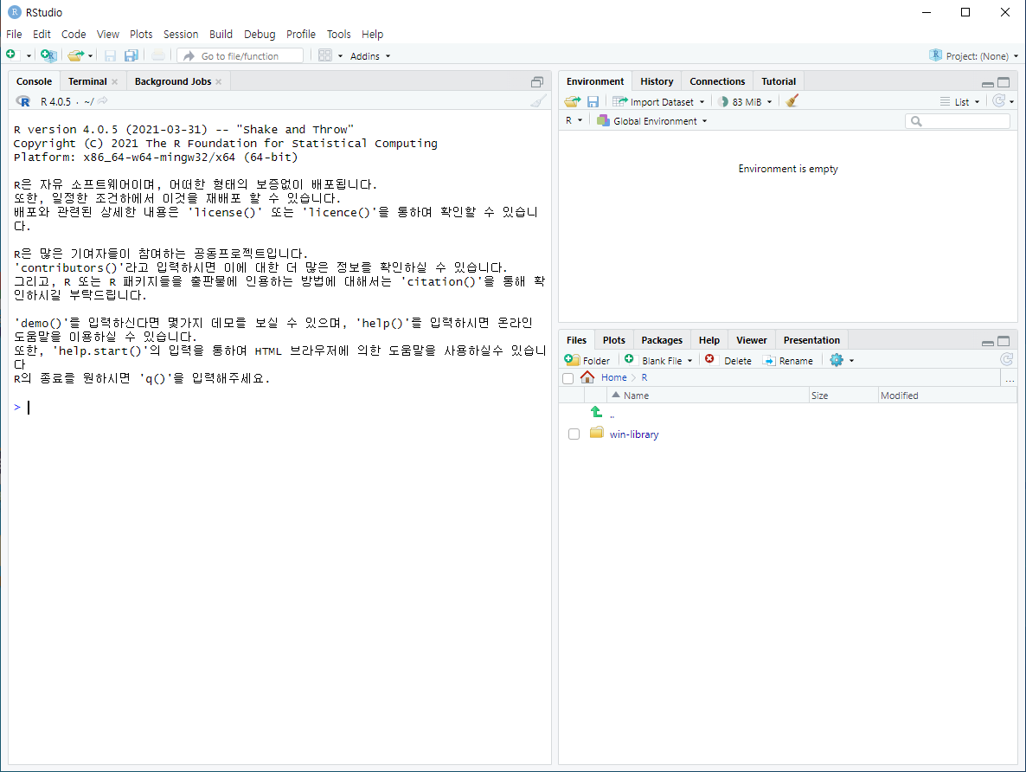1026x772 pixels.
Task: Open the Edit menu
Action: [x=42, y=34]
